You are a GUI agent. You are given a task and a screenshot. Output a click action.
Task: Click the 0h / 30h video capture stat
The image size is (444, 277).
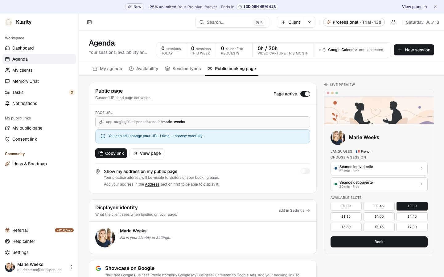(283, 50)
